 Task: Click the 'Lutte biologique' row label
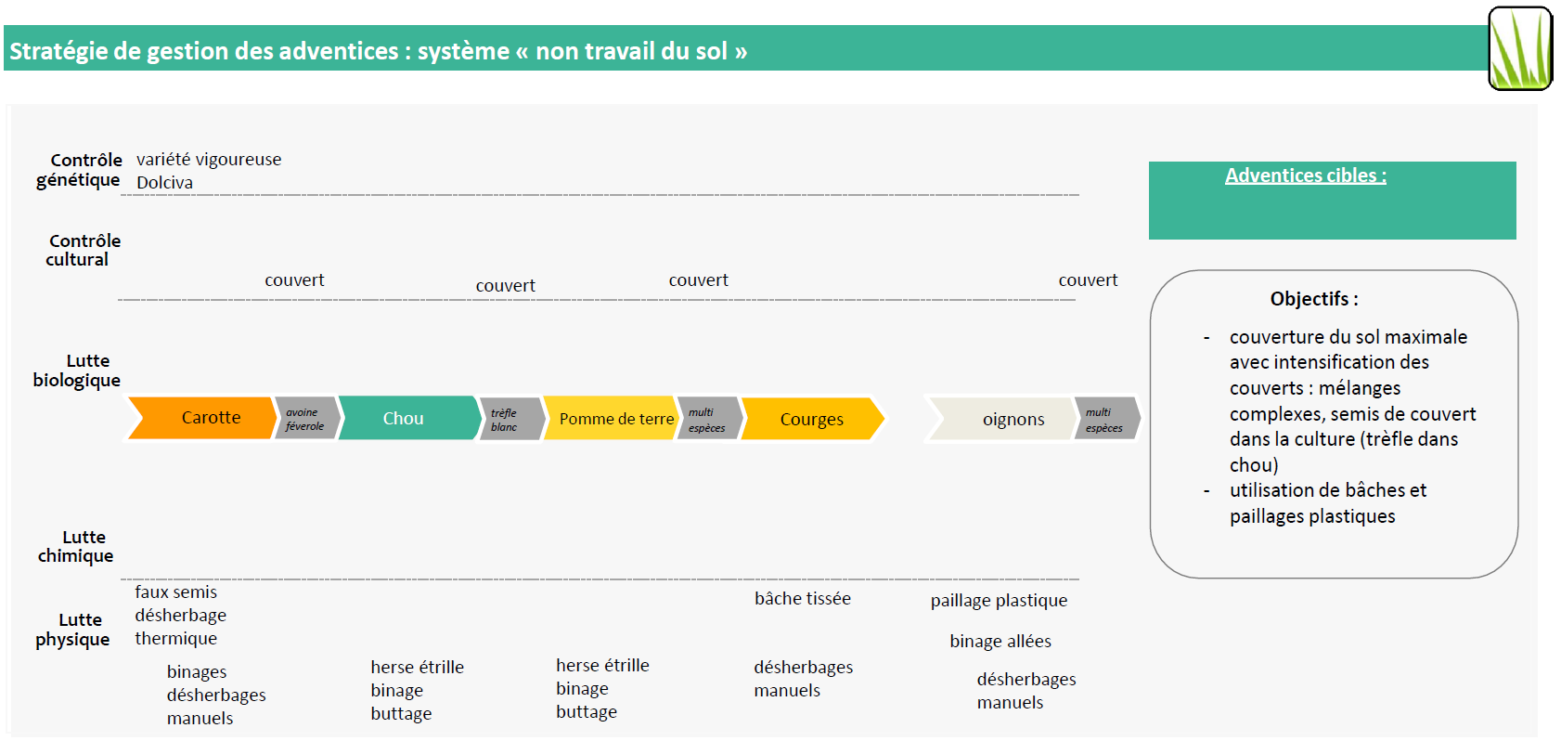[x=77, y=370]
